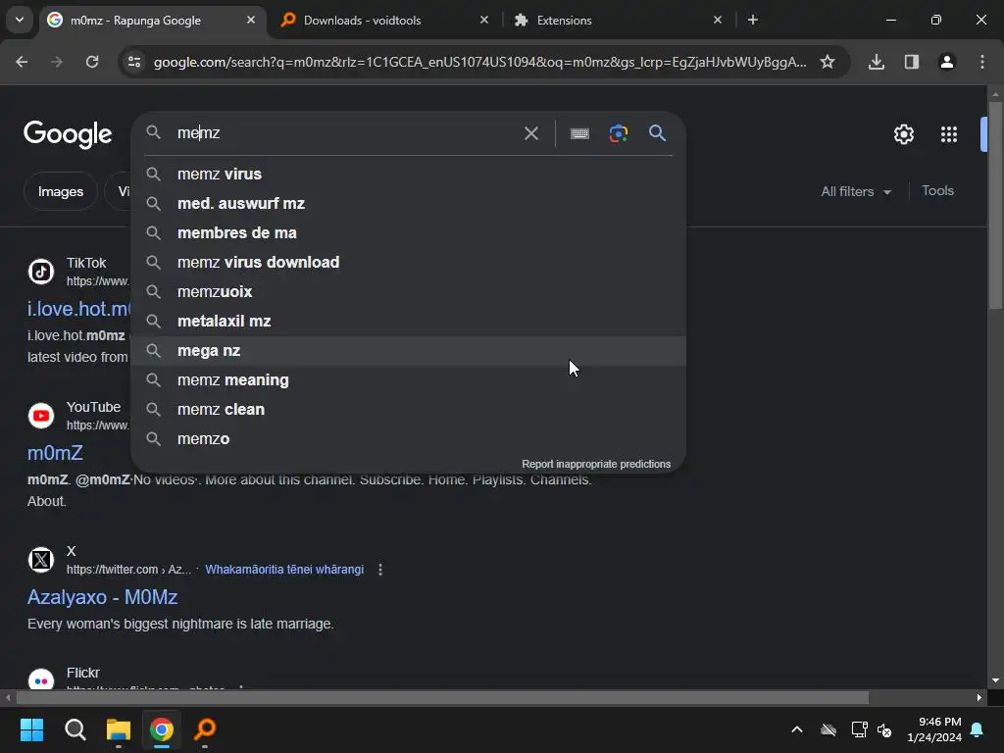Viewport: 1004px width, 753px height.
Task: Close the Extensions tab
Action: pyautogui.click(x=717, y=20)
